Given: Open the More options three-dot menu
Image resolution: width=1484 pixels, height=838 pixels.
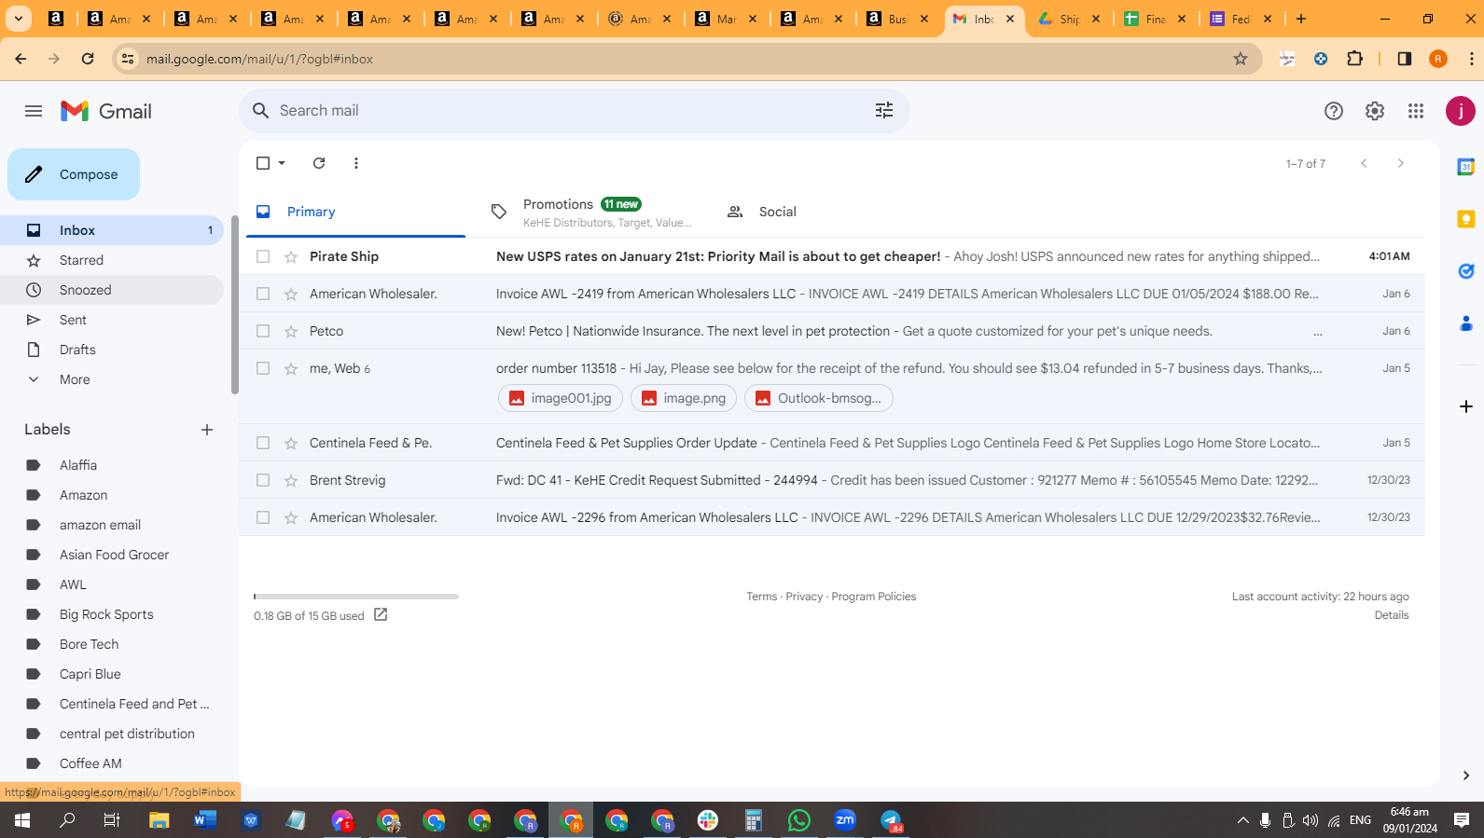Looking at the screenshot, I should click(x=356, y=163).
